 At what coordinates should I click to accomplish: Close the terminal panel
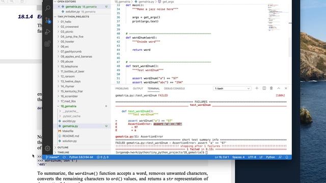[x=286, y=88]
